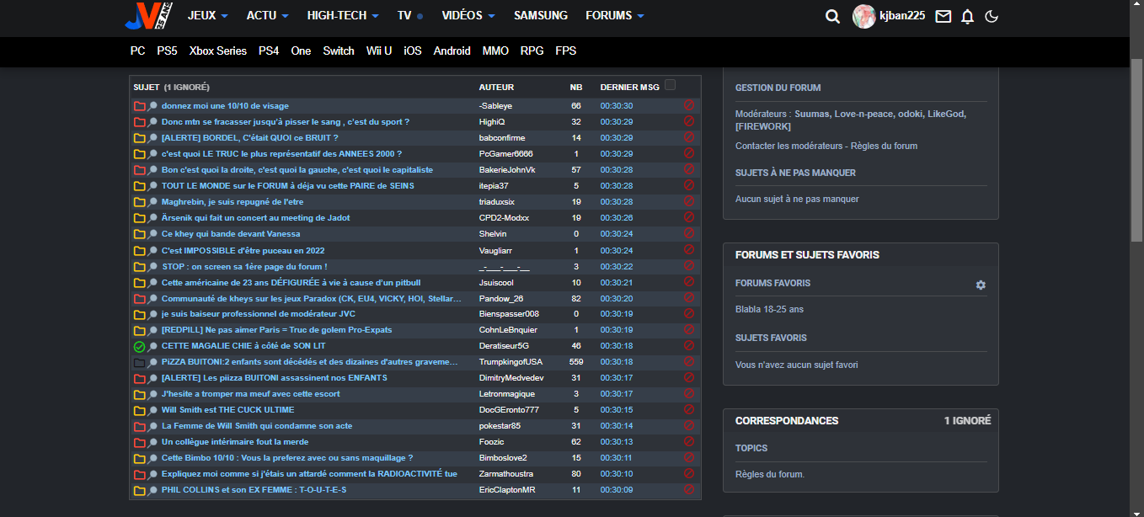The width and height of the screenshot is (1144, 517).
Task: Open topic Will Smith est THE CUCK ULTIME
Action: [x=227, y=410]
